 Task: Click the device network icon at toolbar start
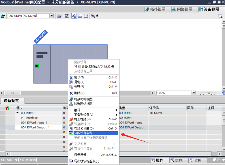point(3,16)
